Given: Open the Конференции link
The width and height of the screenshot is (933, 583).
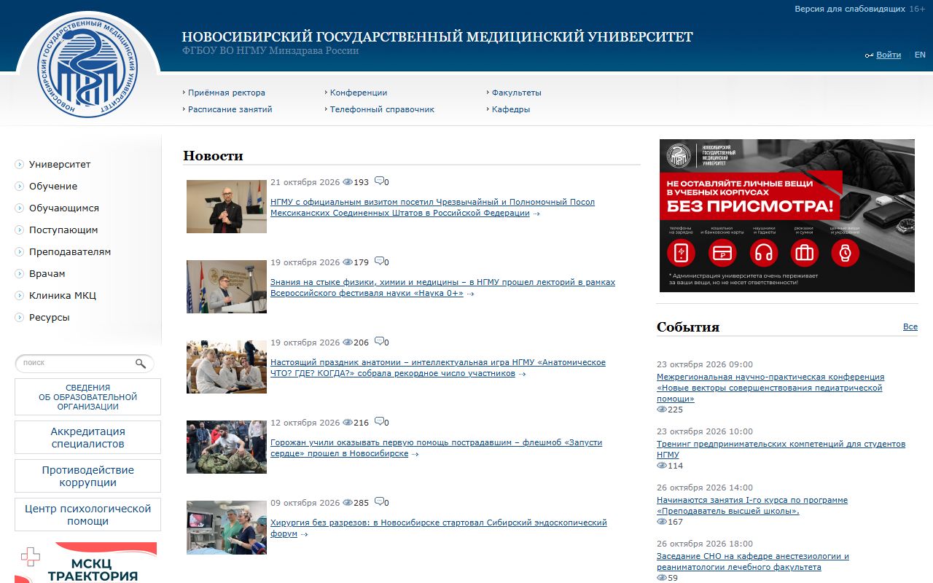Looking at the screenshot, I should click(359, 93).
